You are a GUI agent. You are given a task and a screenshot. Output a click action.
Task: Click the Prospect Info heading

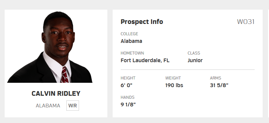click(142, 22)
